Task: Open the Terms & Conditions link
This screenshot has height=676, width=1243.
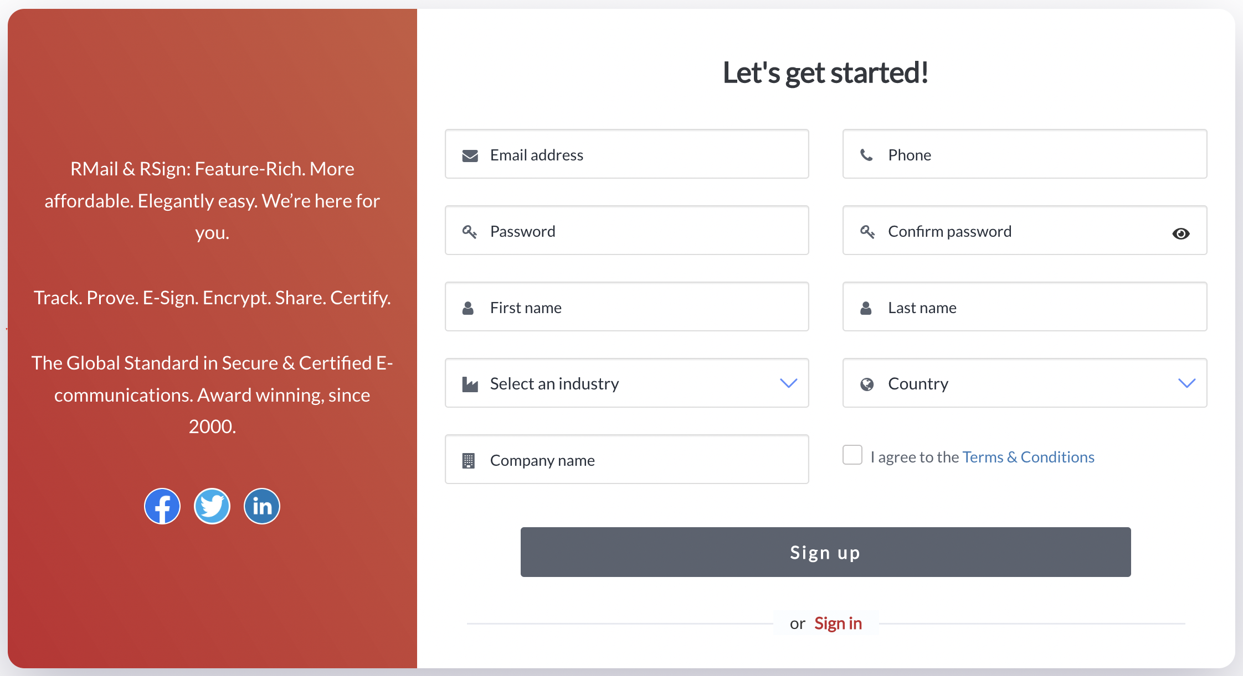Action: point(1028,457)
